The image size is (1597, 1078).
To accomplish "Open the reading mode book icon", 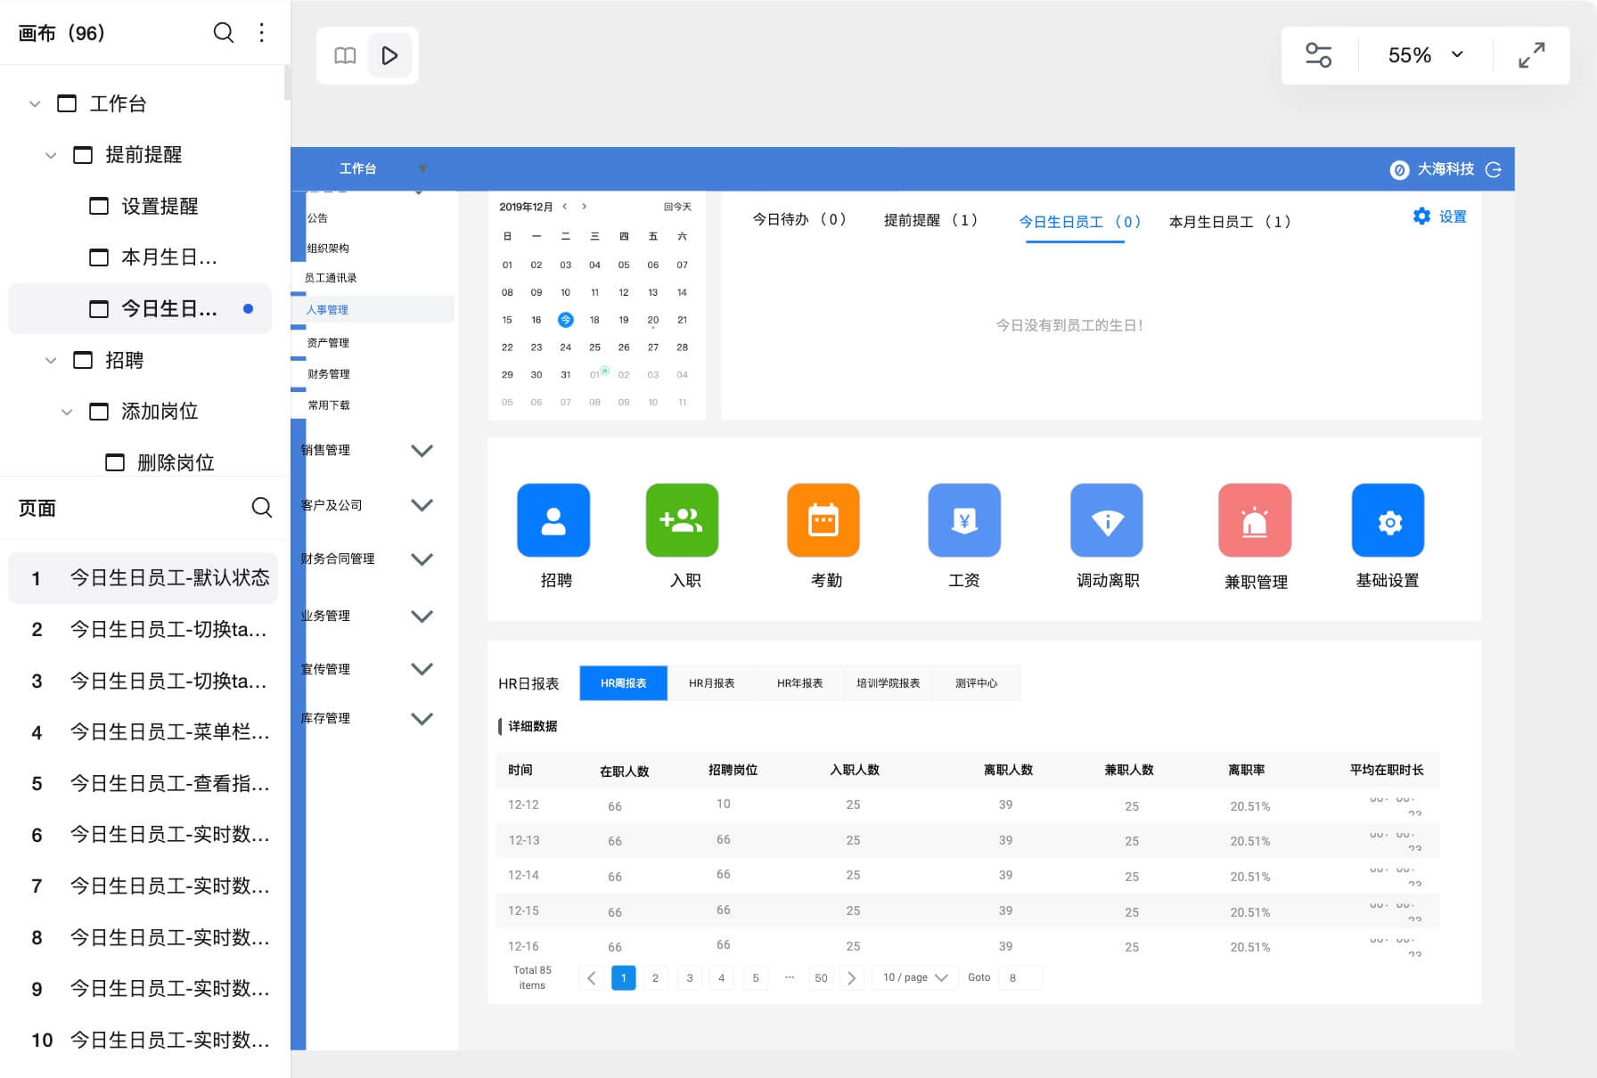I will pyautogui.click(x=345, y=54).
